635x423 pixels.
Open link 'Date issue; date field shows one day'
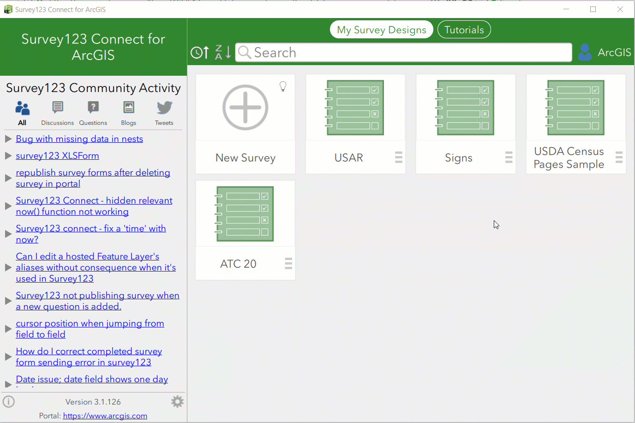(92, 379)
